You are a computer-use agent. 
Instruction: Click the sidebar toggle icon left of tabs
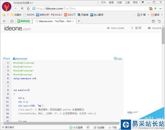[x=4, y=21]
